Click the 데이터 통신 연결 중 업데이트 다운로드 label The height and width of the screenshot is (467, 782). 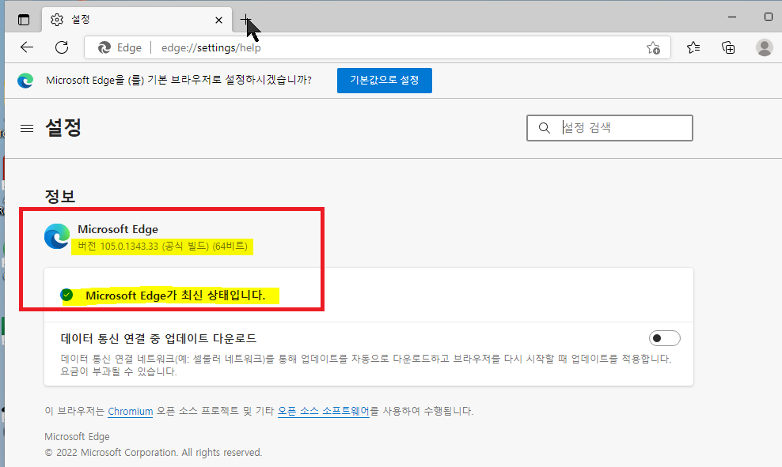coord(158,338)
